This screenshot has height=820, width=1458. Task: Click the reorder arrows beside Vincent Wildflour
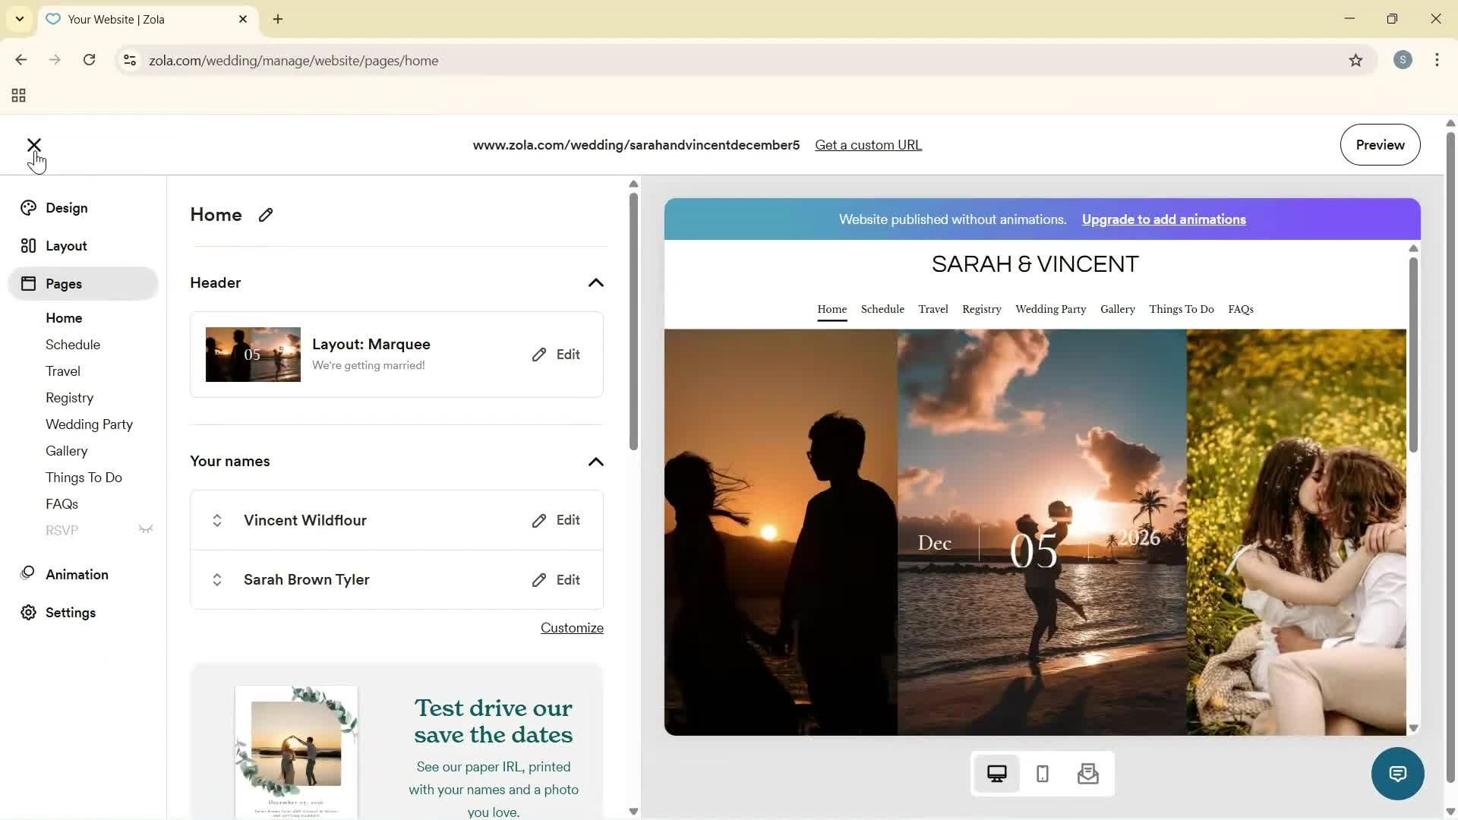217,520
